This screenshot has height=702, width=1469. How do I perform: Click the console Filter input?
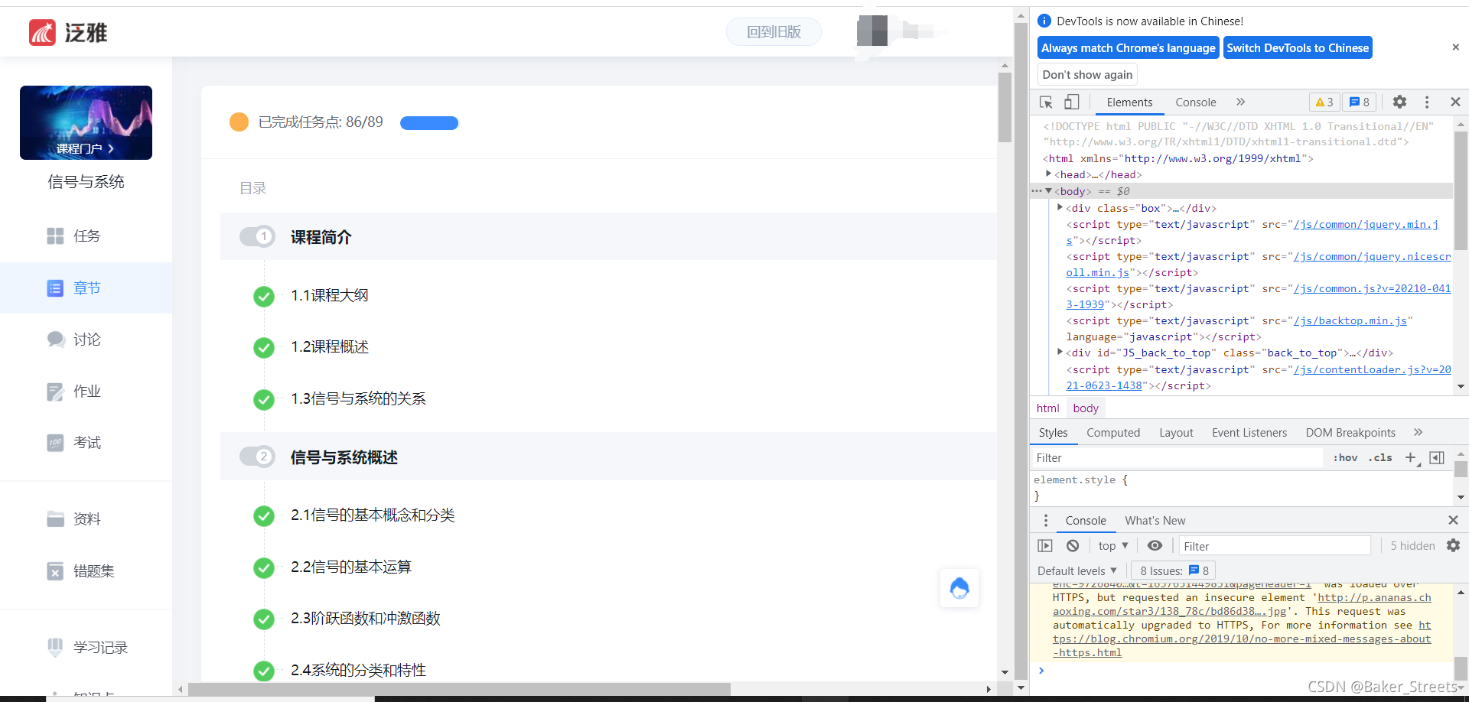1275,545
